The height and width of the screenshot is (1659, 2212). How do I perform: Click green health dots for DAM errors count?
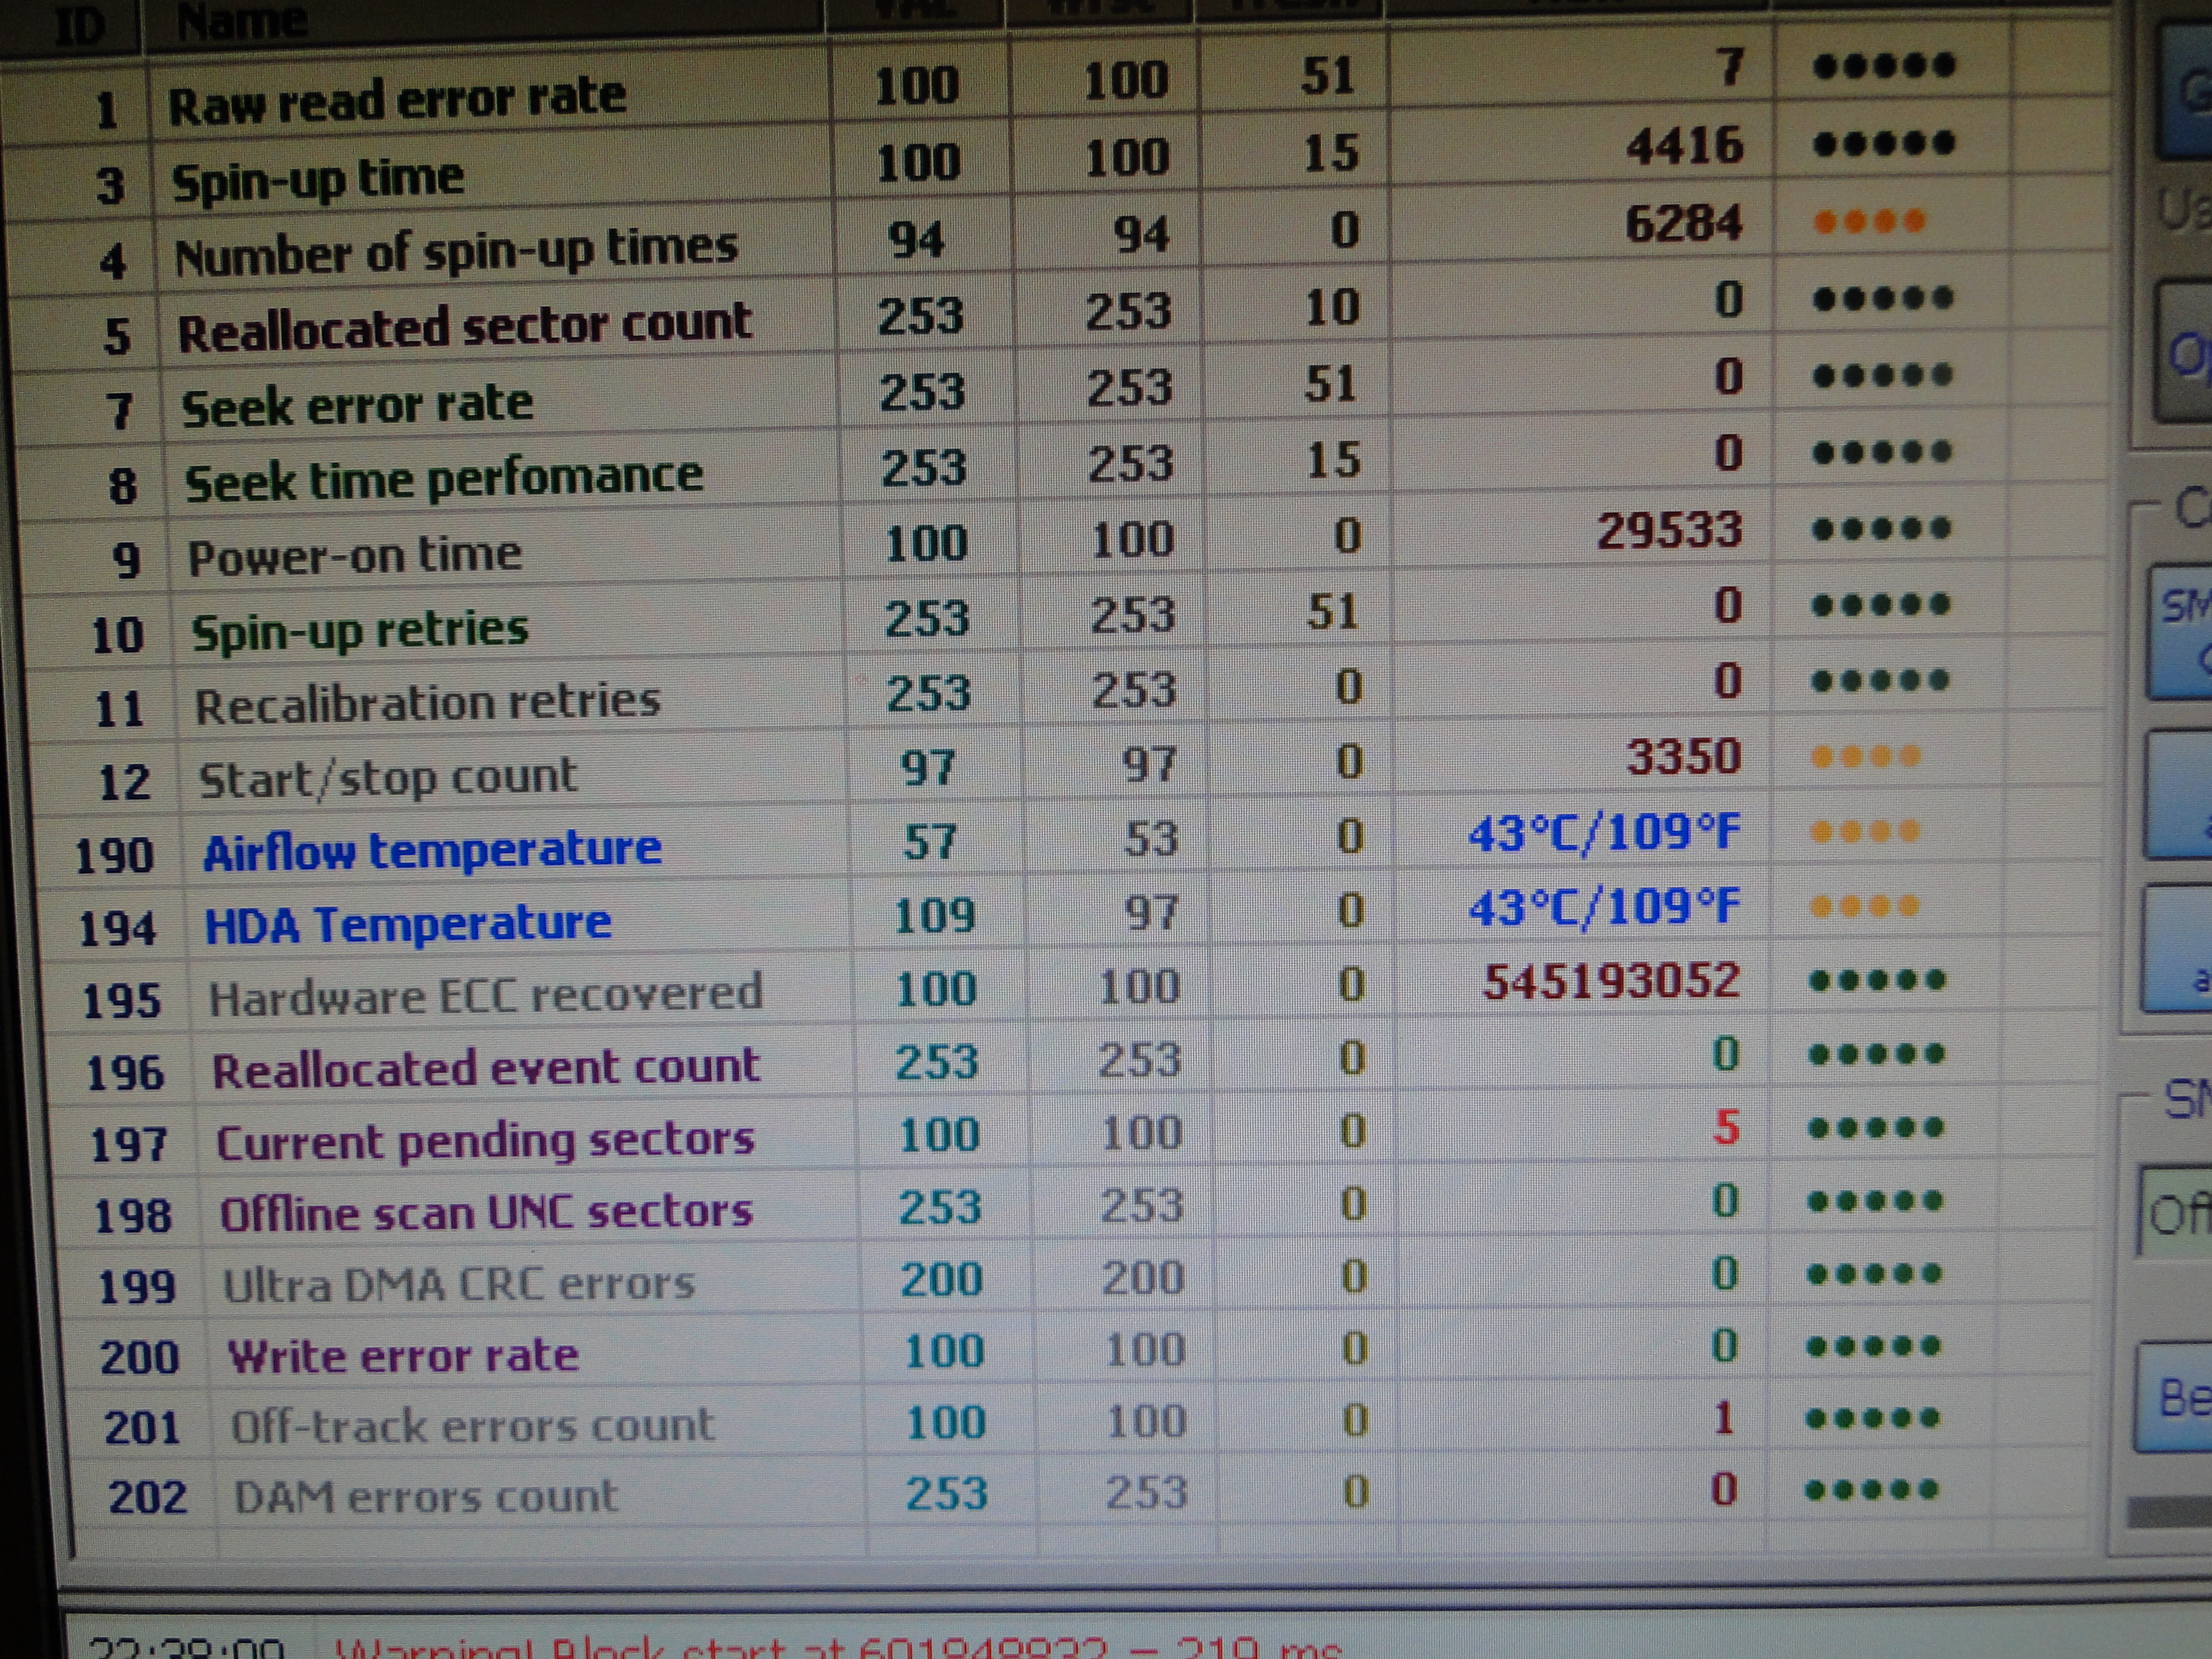click(x=1871, y=1491)
